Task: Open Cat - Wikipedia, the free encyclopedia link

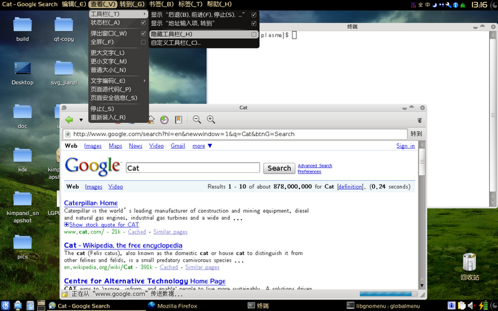Action: 123,245
